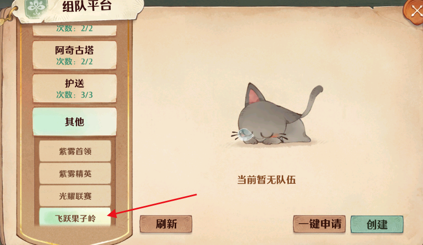Choose 紫雾精英 from the sublist
The height and width of the screenshot is (245, 423).
(x=75, y=173)
